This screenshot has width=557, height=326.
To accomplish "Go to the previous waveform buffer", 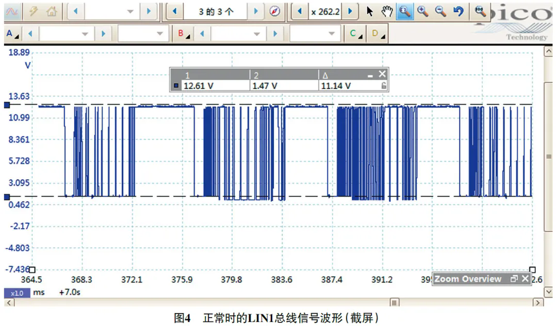I will click(174, 12).
